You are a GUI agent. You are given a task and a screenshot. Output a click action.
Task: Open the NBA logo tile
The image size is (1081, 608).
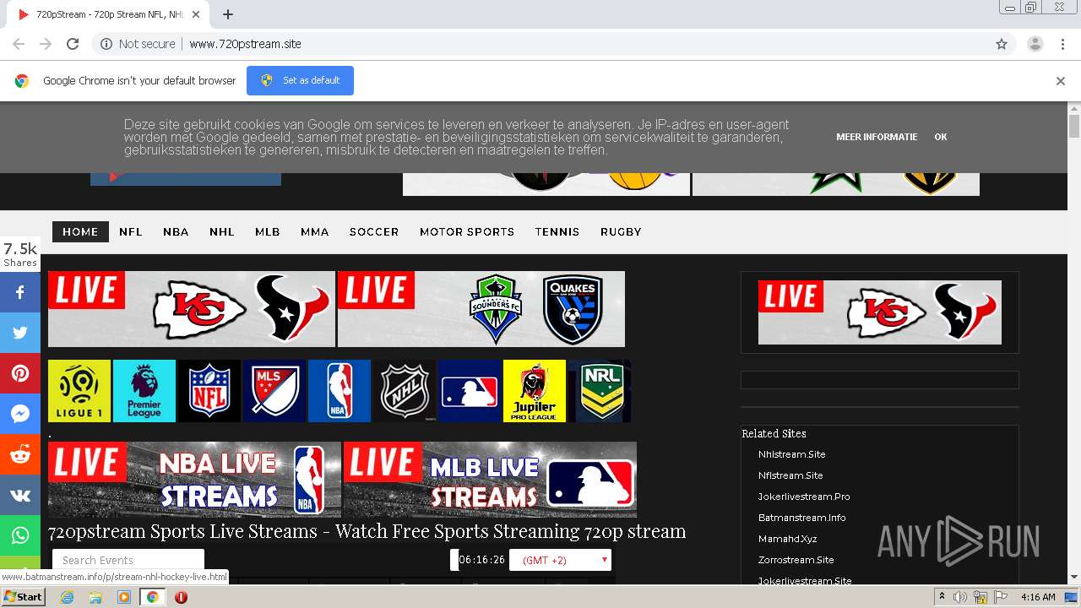point(340,391)
